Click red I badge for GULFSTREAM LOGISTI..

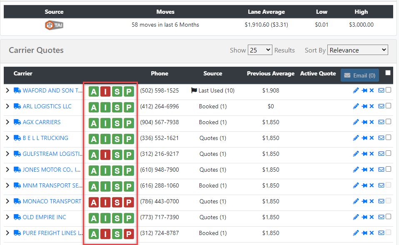(x=105, y=155)
